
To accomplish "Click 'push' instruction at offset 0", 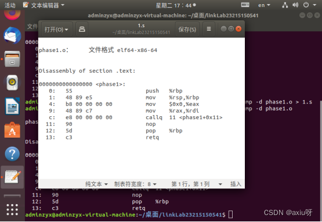I will click(x=152, y=91).
